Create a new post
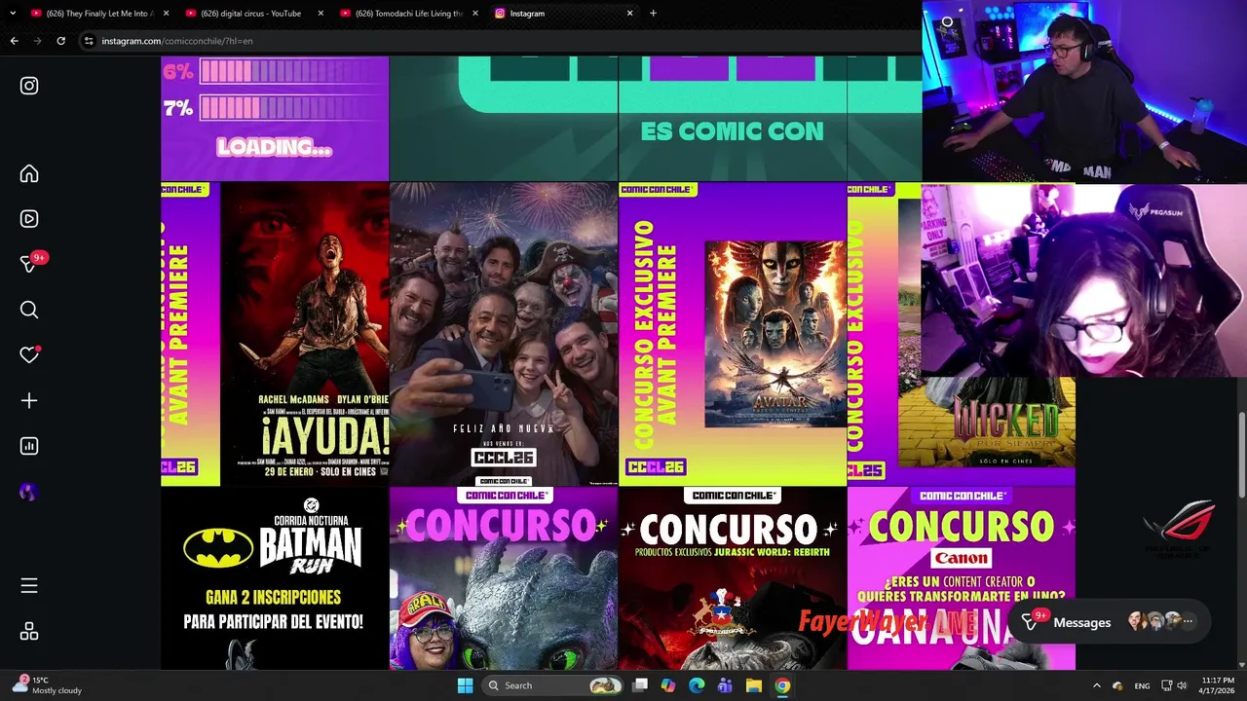This screenshot has width=1247, height=701. click(29, 400)
